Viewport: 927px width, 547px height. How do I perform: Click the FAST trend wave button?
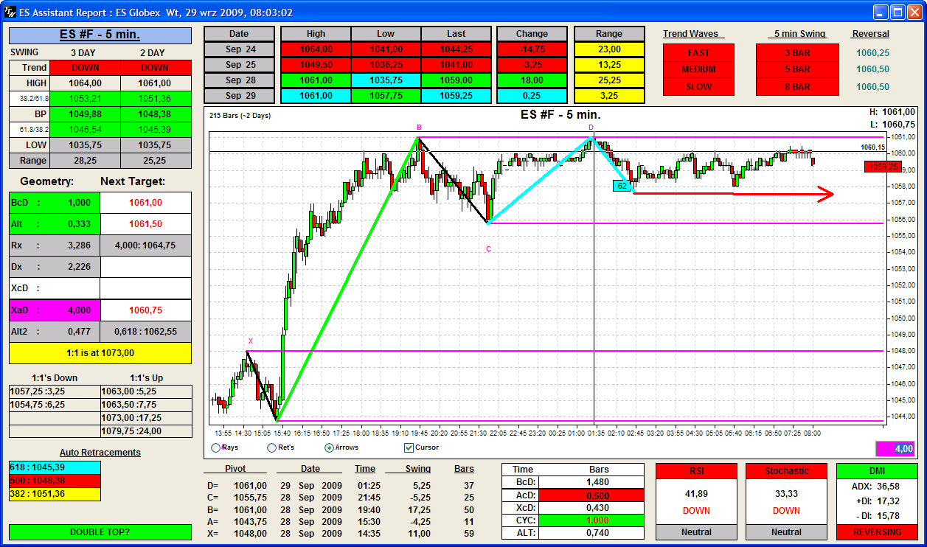pyautogui.click(x=698, y=53)
